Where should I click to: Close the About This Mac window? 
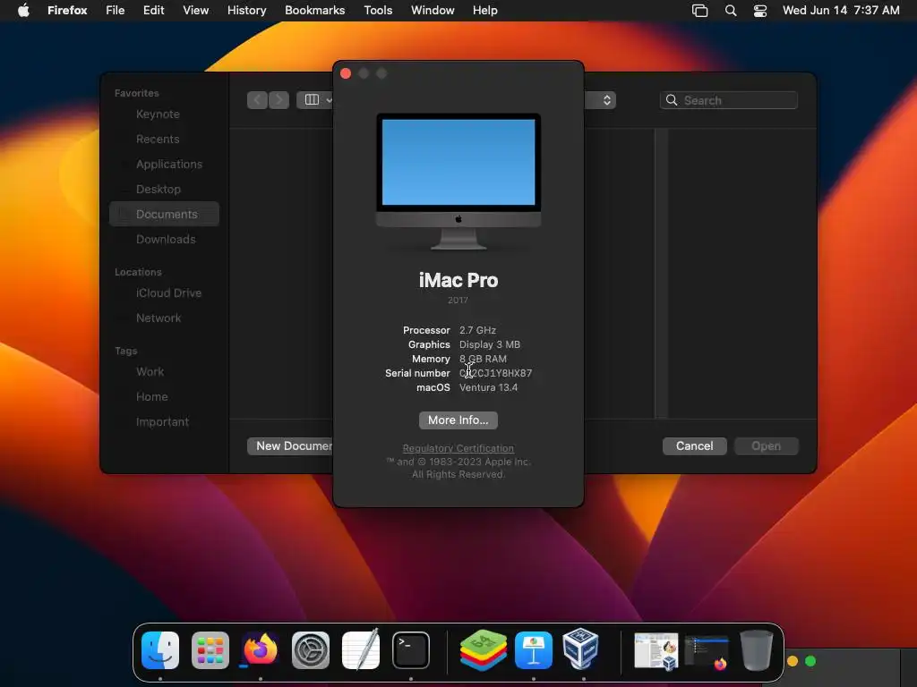tap(346, 73)
